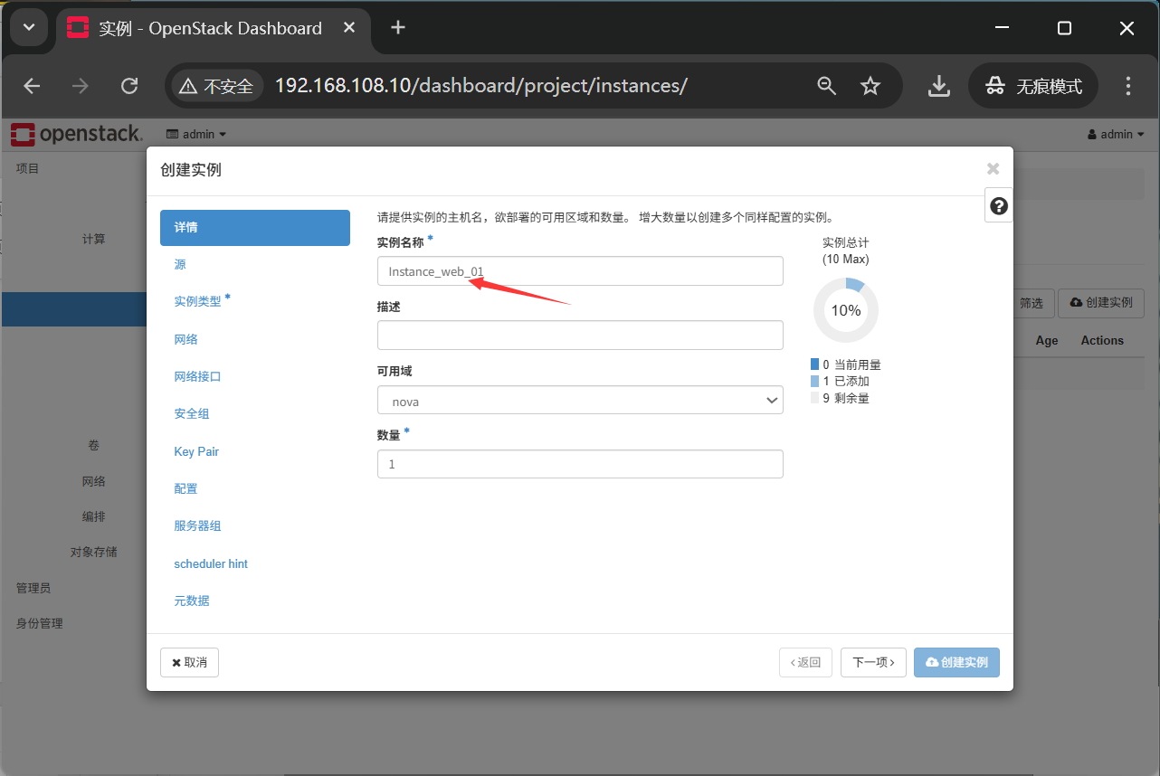Open the admin user menu

click(1116, 134)
